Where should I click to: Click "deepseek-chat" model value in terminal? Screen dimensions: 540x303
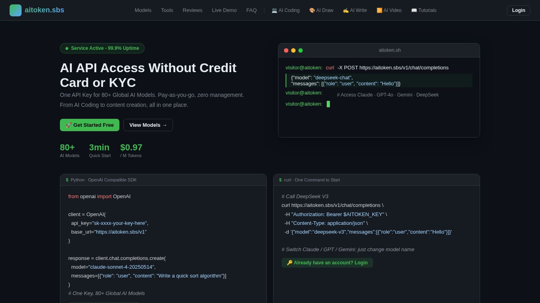point(332,77)
